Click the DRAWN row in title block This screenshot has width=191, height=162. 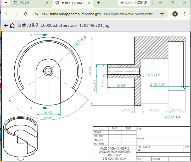point(115,132)
